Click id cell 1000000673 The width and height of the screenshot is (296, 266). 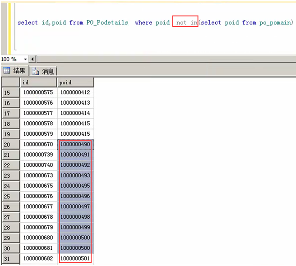[38, 175]
